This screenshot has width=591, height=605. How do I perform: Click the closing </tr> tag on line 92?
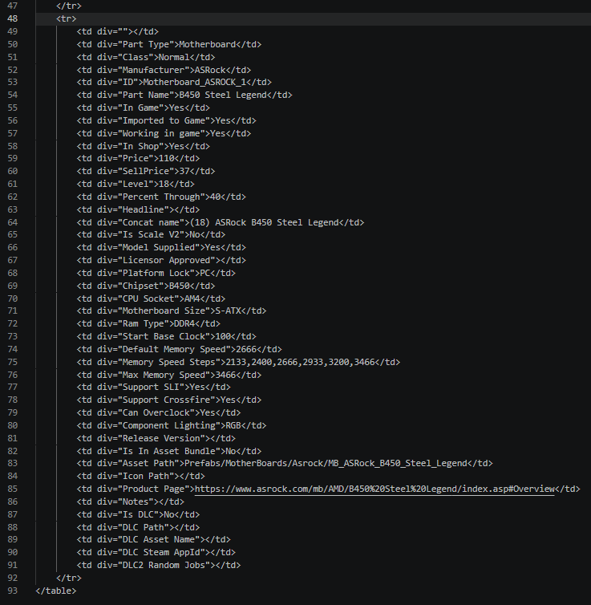coord(69,578)
